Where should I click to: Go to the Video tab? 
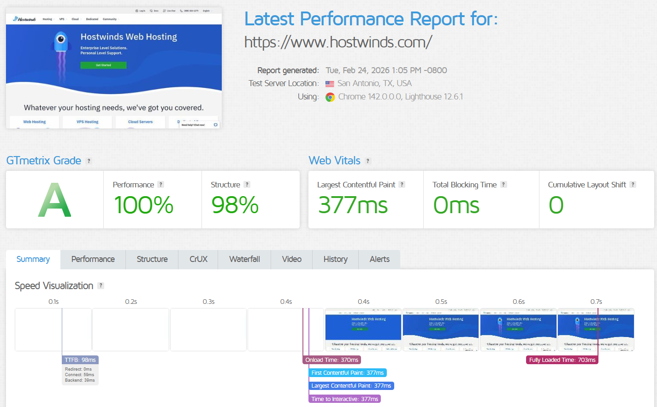[x=292, y=259]
